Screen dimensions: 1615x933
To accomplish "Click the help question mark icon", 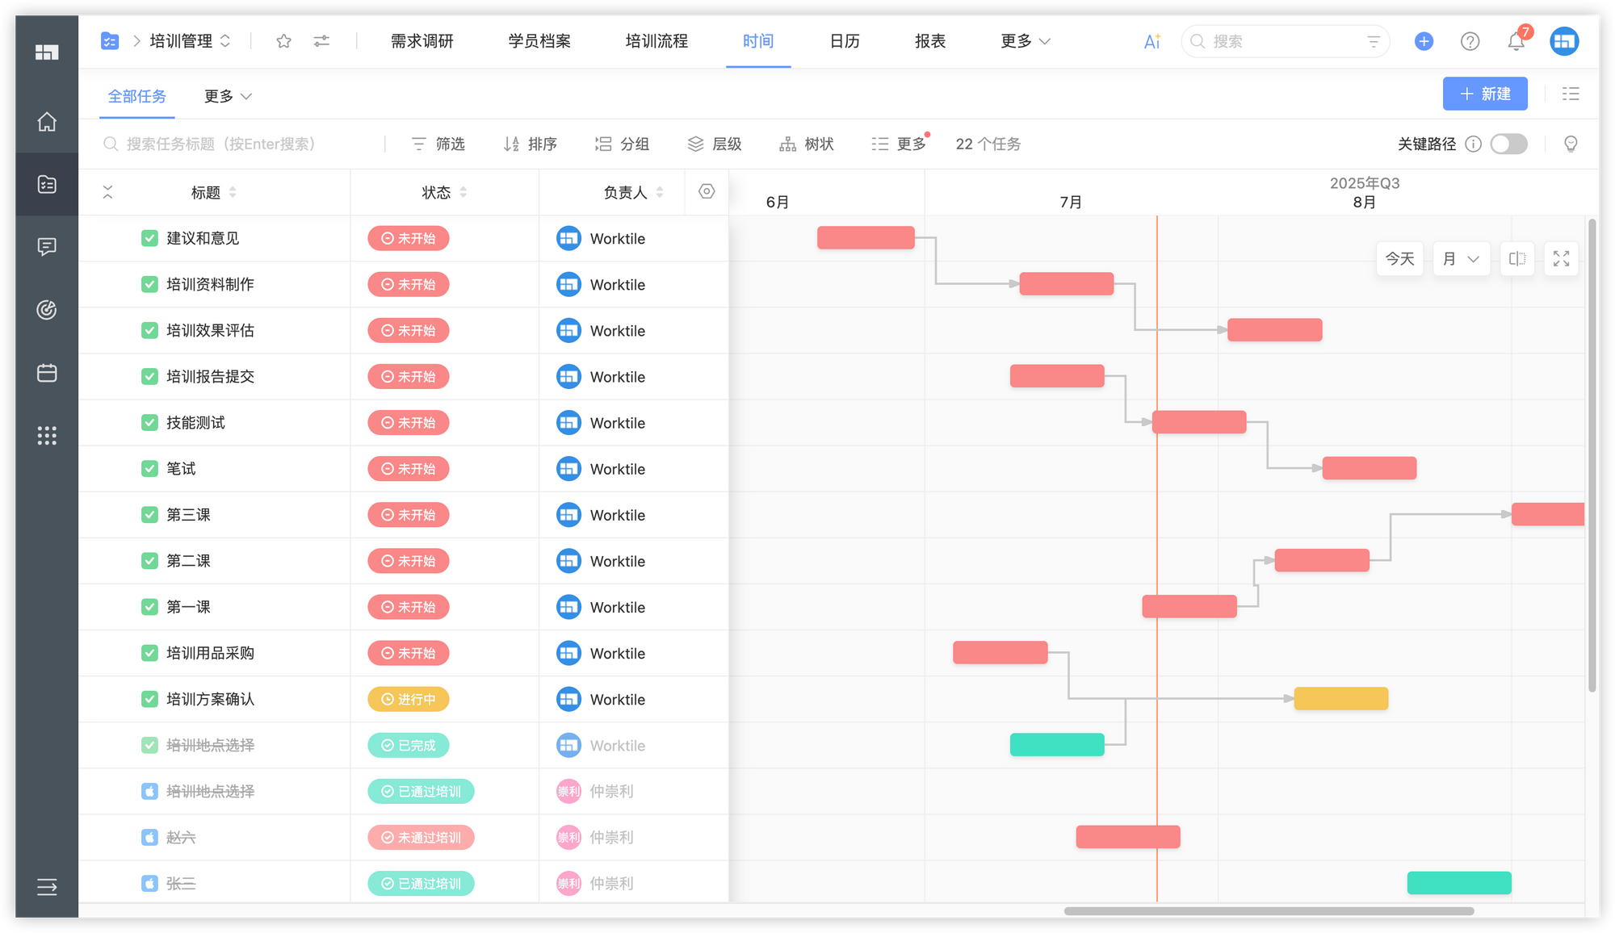I will point(1470,41).
